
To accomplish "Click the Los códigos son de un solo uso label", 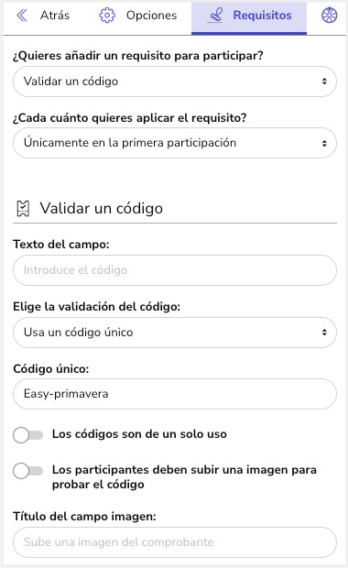I will 139,434.
